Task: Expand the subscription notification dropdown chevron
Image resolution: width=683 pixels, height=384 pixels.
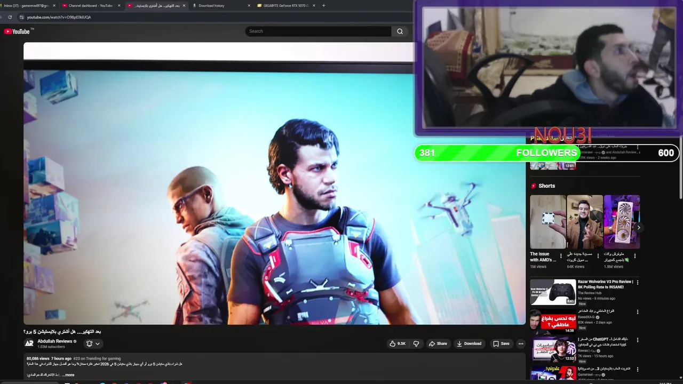Action: (x=98, y=344)
